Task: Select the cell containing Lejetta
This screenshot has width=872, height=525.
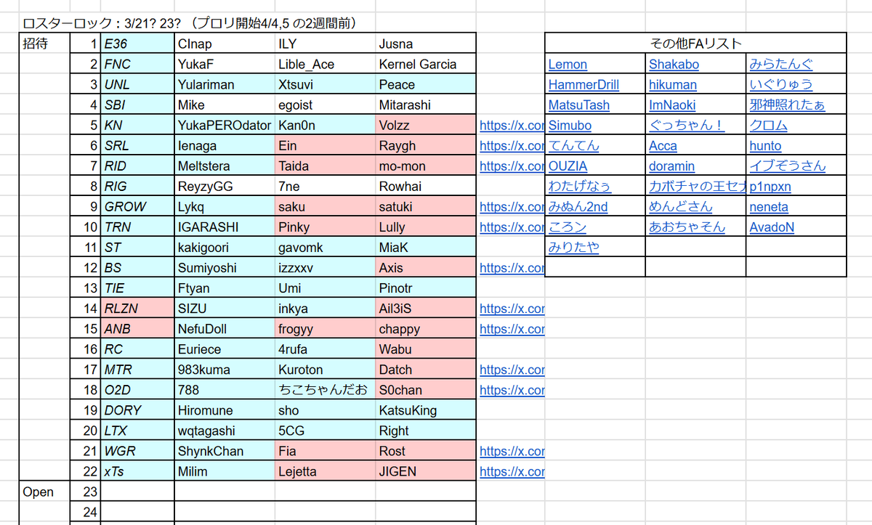Action: (x=326, y=471)
